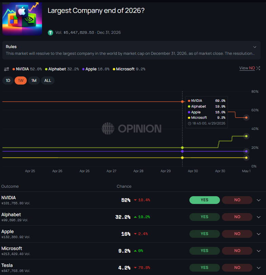Select the 1M time range tab
This screenshot has width=266, height=275.
[34, 81]
